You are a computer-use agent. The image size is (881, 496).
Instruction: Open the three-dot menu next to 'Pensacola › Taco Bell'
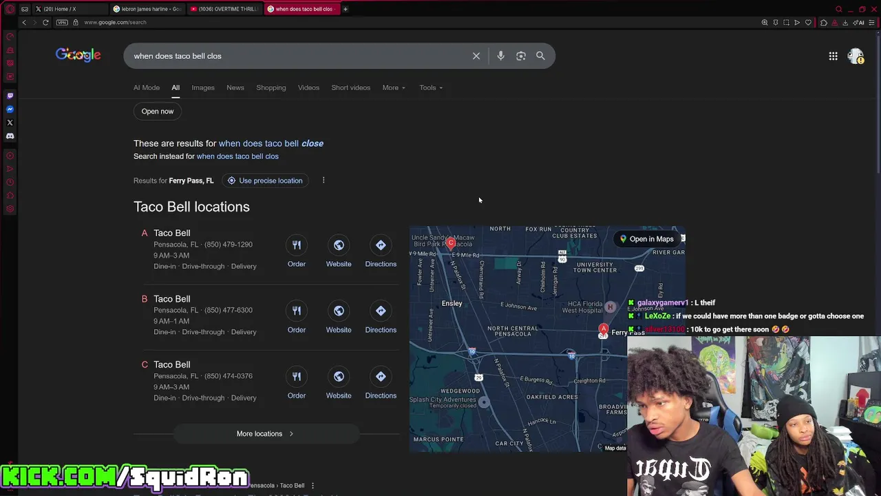pyautogui.click(x=312, y=486)
